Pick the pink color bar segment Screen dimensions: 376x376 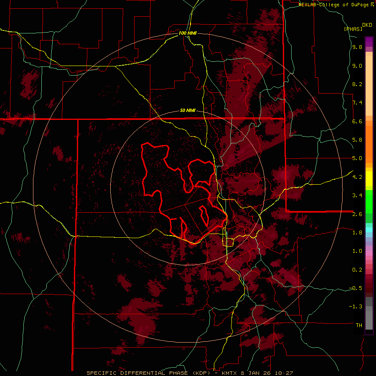[x=369, y=253]
